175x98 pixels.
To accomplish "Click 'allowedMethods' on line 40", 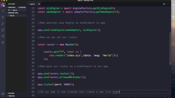I will pyautogui.click(x=70, y=77).
